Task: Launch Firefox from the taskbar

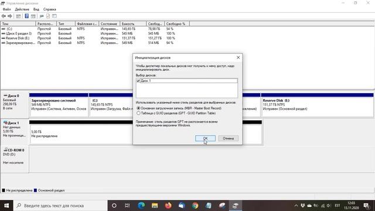Action: click(x=168, y=206)
